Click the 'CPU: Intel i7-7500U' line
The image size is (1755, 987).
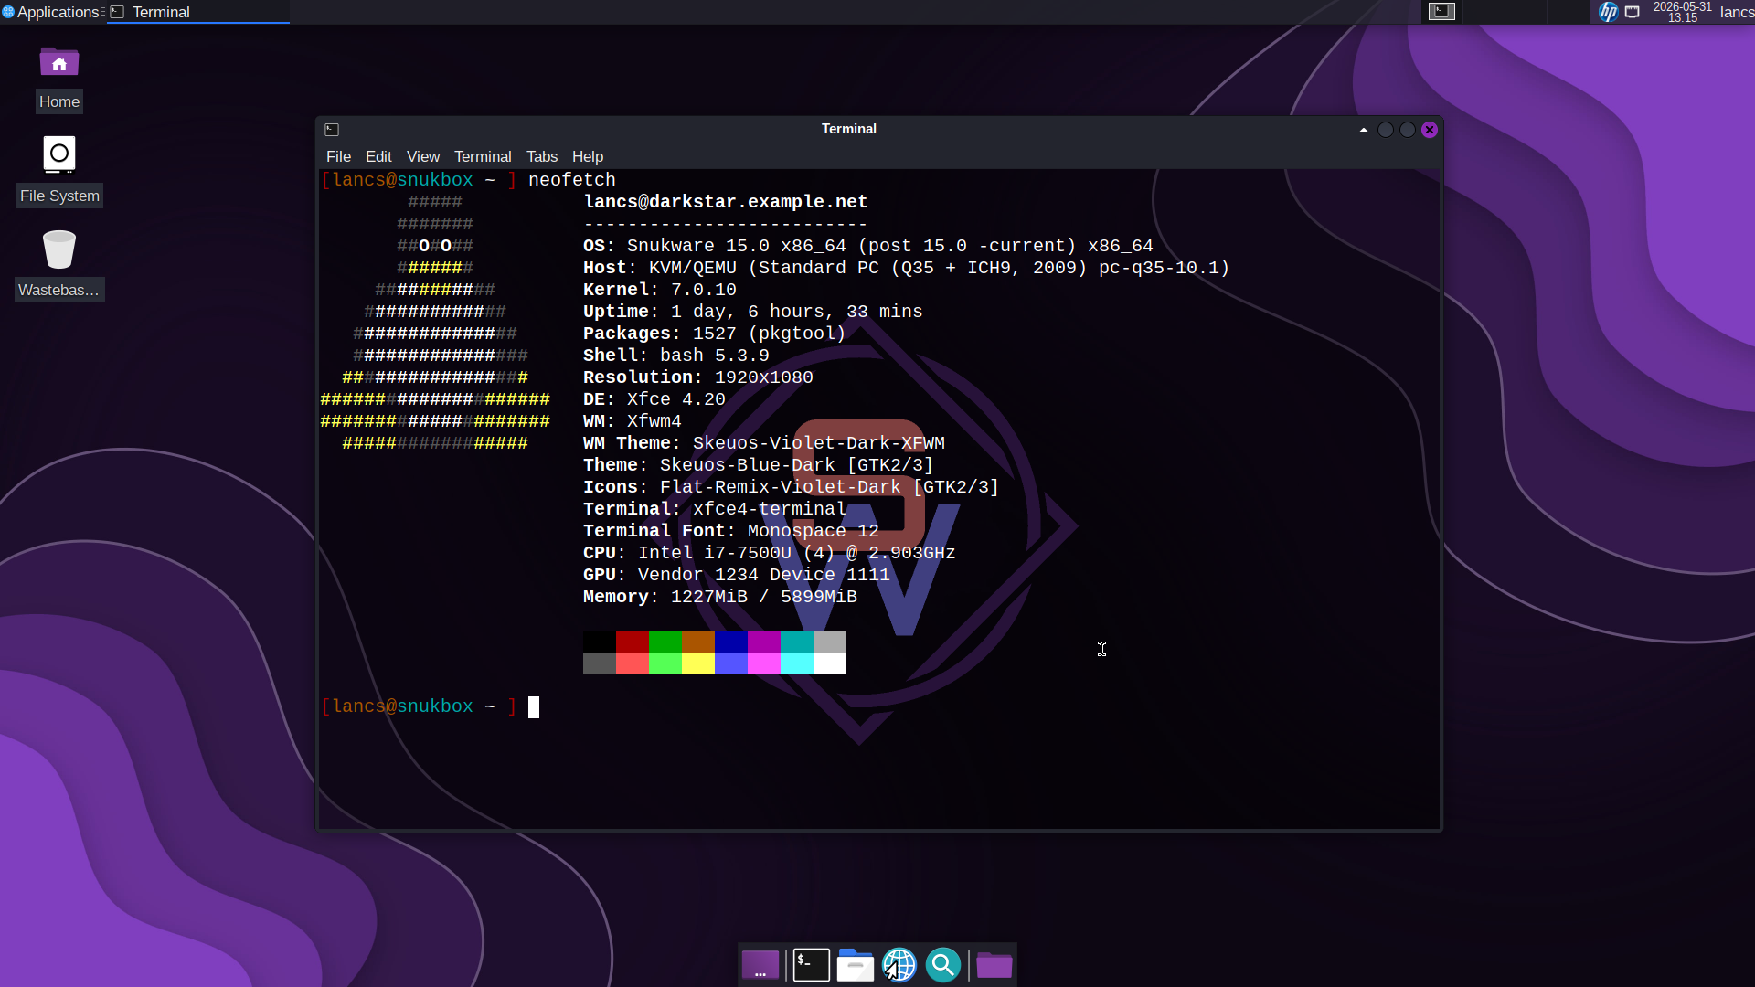pyautogui.click(x=770, y=553)
